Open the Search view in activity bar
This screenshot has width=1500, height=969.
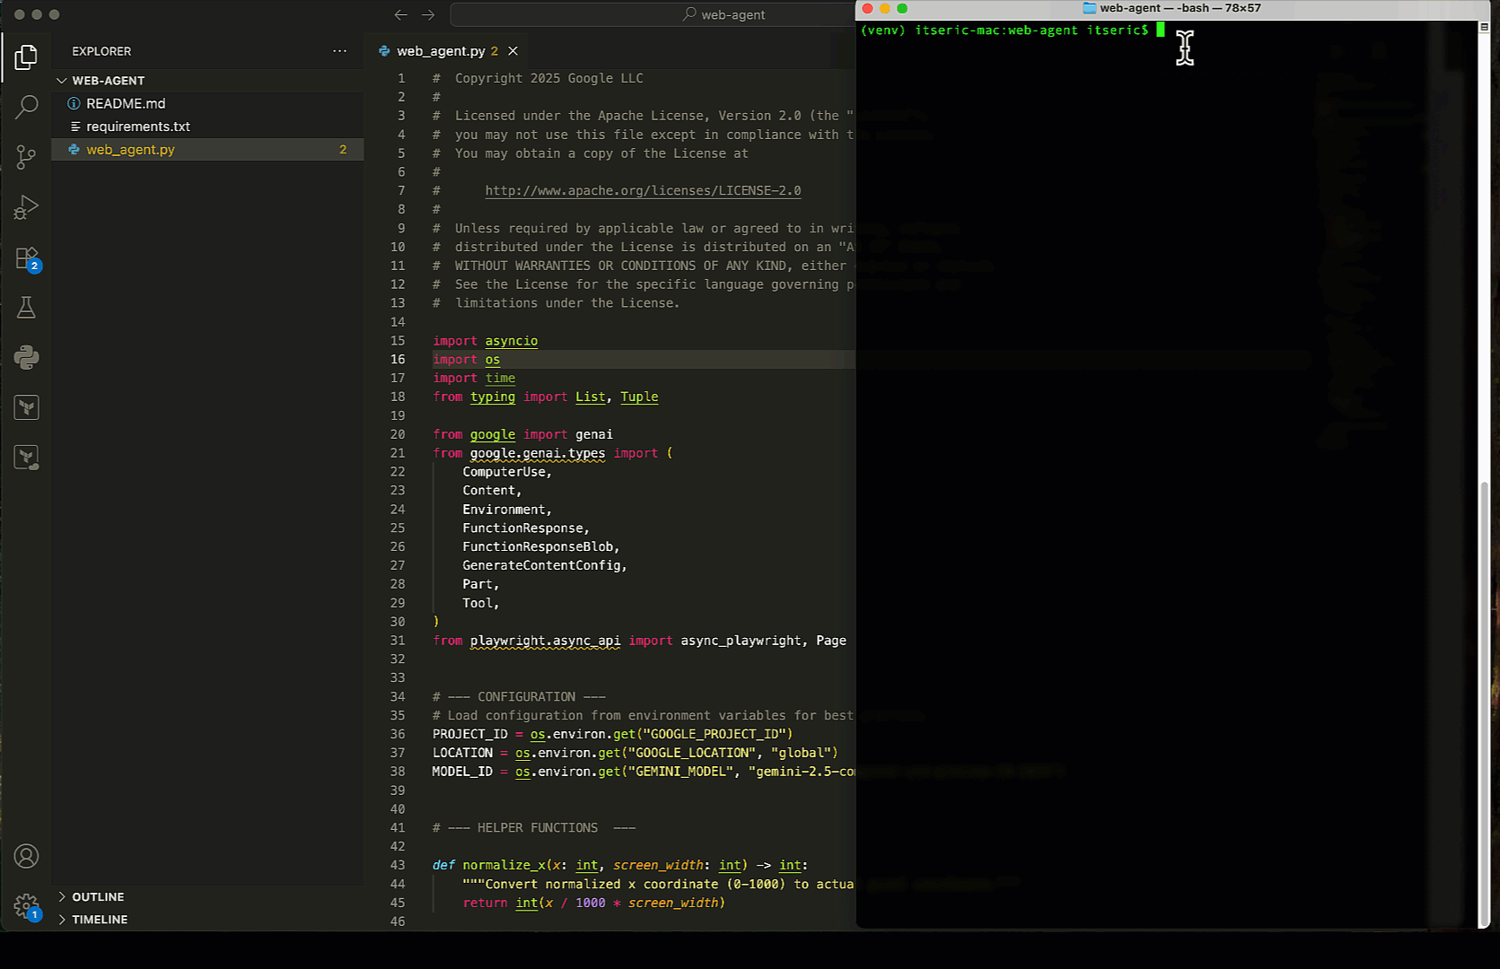pyautogui.click(x=26, y=108)
